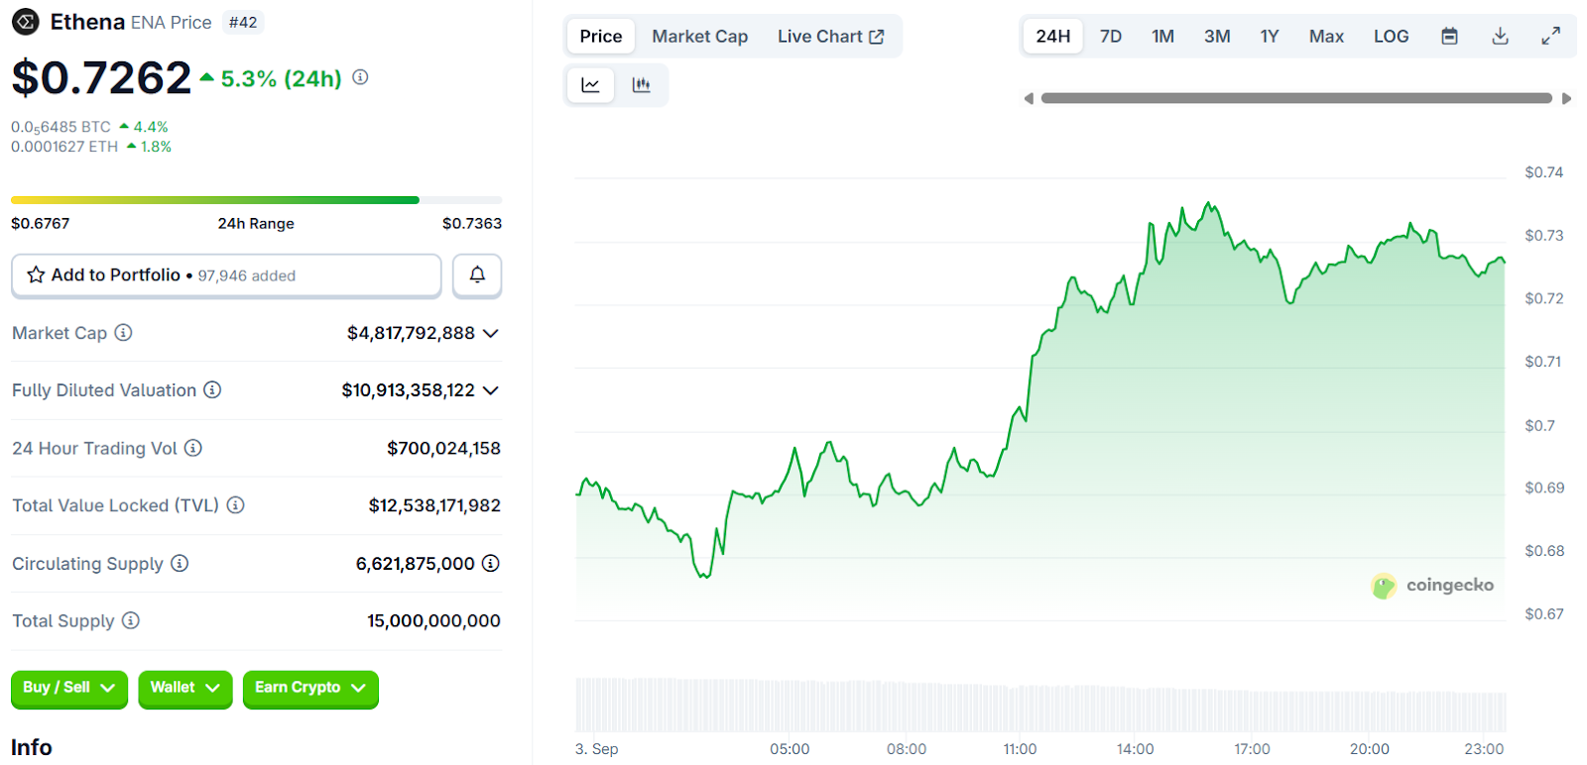Open the Earn Crypto dropdown

[309, 688]
